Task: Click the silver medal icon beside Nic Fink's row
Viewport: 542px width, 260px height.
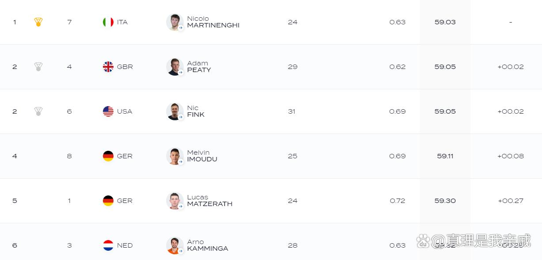Action: tap(38, 111)
